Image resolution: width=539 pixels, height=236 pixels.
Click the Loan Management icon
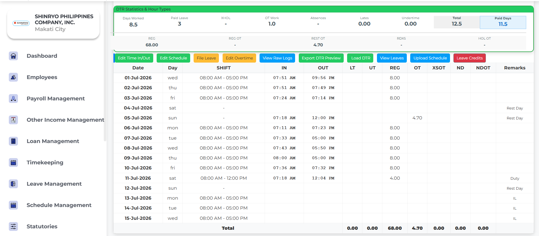pyautogui.click(x=13, y=141)
